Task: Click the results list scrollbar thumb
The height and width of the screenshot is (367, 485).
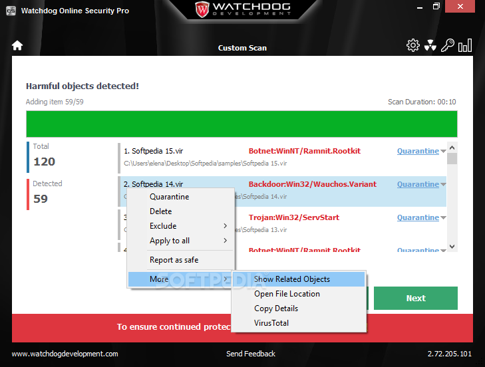Action: tap(452, 159)
